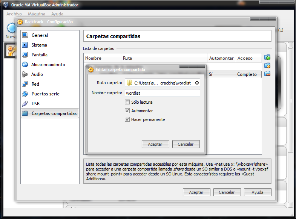This screenshot has width=296, height=219.
Task: Click the Nombre column header
Action: (102, 58)
